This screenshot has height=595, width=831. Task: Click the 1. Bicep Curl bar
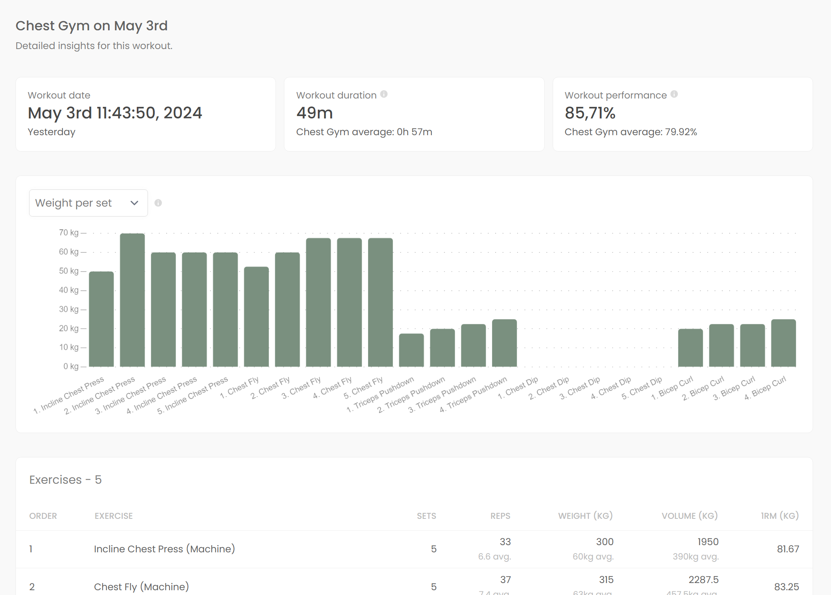pyautogui.click(x=690, y=348)
